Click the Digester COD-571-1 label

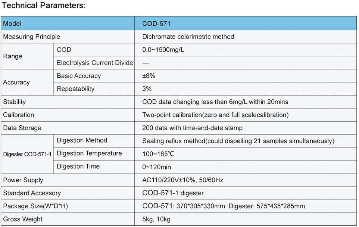point(27,154)
